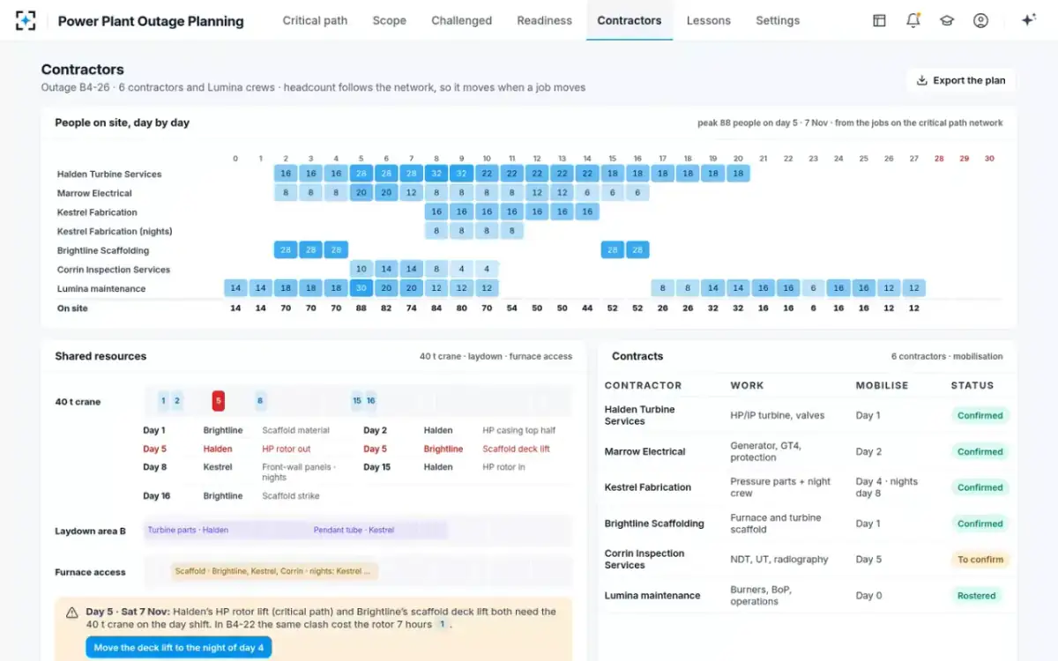Viewport: 1058px width, 661px height.
Task: Click the "HP rotor out" crane job
Action: (x=287, y=449)
